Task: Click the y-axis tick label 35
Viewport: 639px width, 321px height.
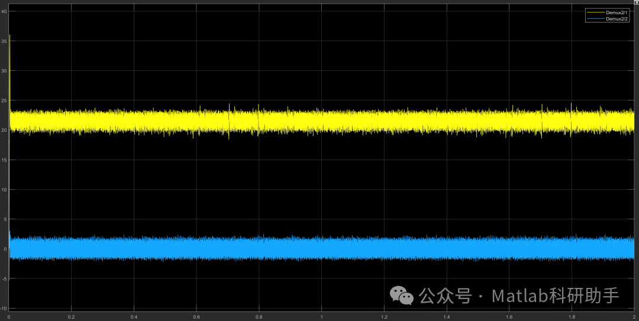Action: click(4, 41)
